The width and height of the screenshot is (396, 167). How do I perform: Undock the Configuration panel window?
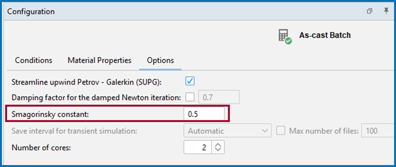pos(370,11)
